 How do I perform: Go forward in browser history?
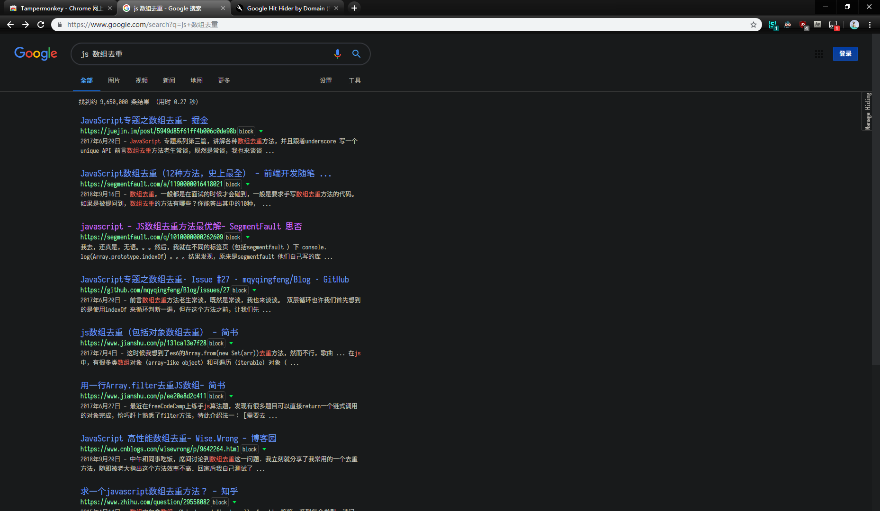tap(26, 25)
